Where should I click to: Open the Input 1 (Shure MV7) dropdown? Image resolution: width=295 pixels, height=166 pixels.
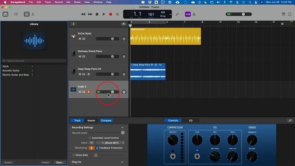(111, 143)
